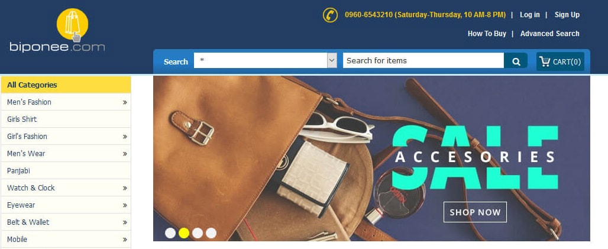This screenshot has width=608, height=249.
Task: Focus the Search for items field
Action: pyautogui.click(x=423, y=60)
